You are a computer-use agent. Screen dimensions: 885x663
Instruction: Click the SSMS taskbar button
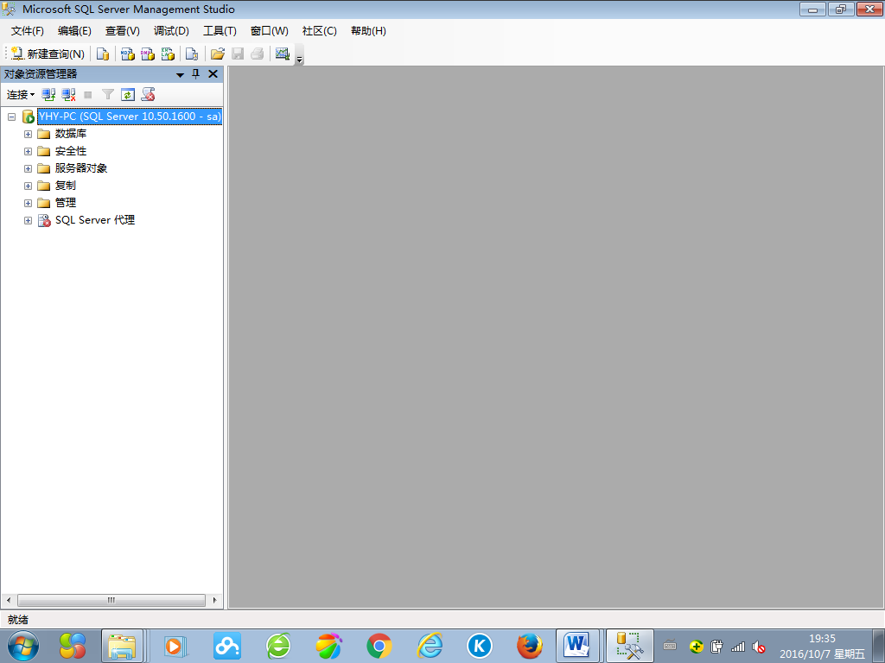[630, 646]
